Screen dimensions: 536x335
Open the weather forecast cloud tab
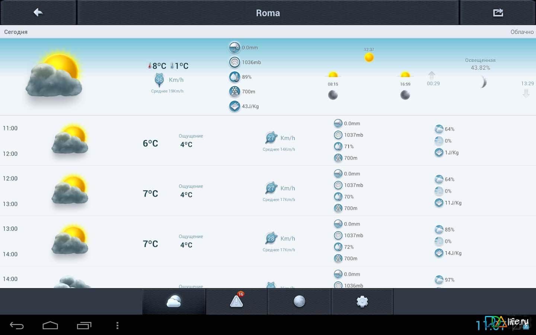[x=174, y=301]
